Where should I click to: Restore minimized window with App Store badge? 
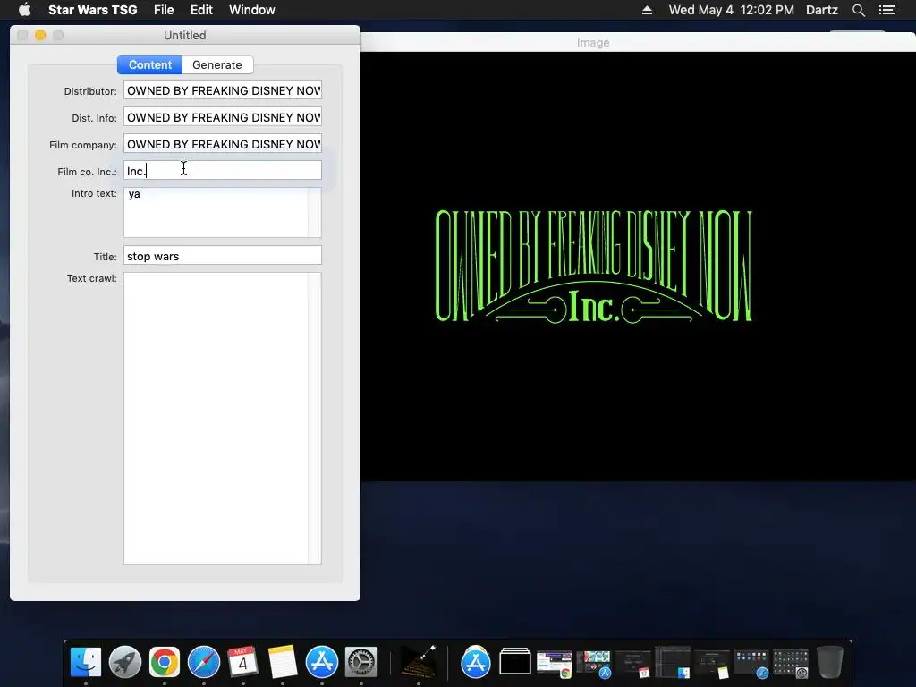tap(594, 664)
